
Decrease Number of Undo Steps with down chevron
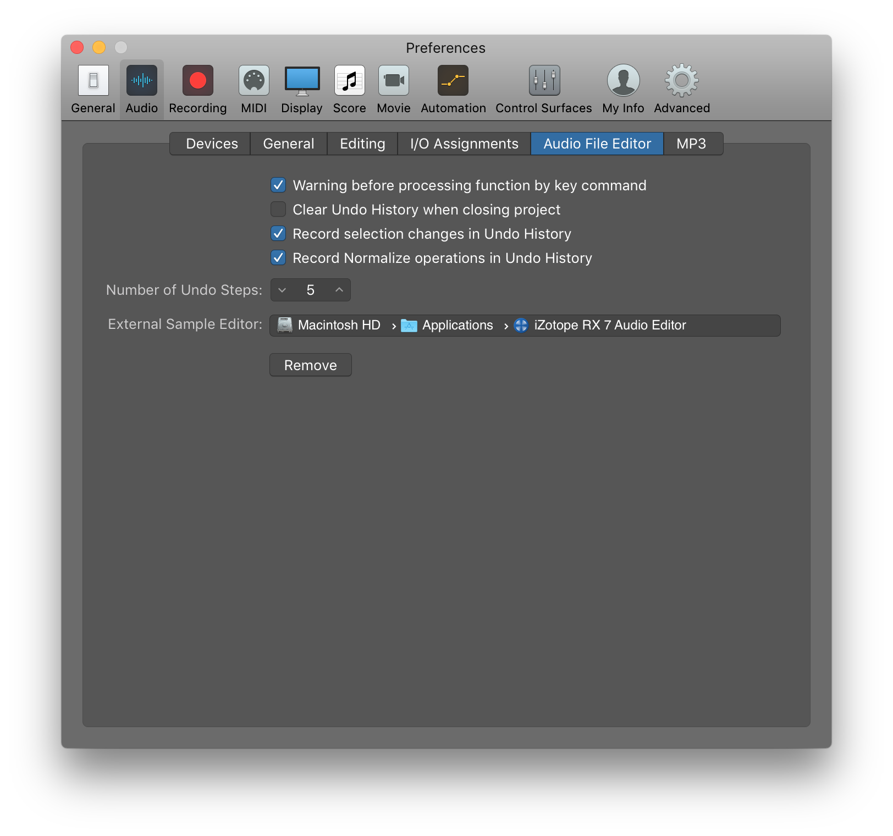click(x=282, y=290)
